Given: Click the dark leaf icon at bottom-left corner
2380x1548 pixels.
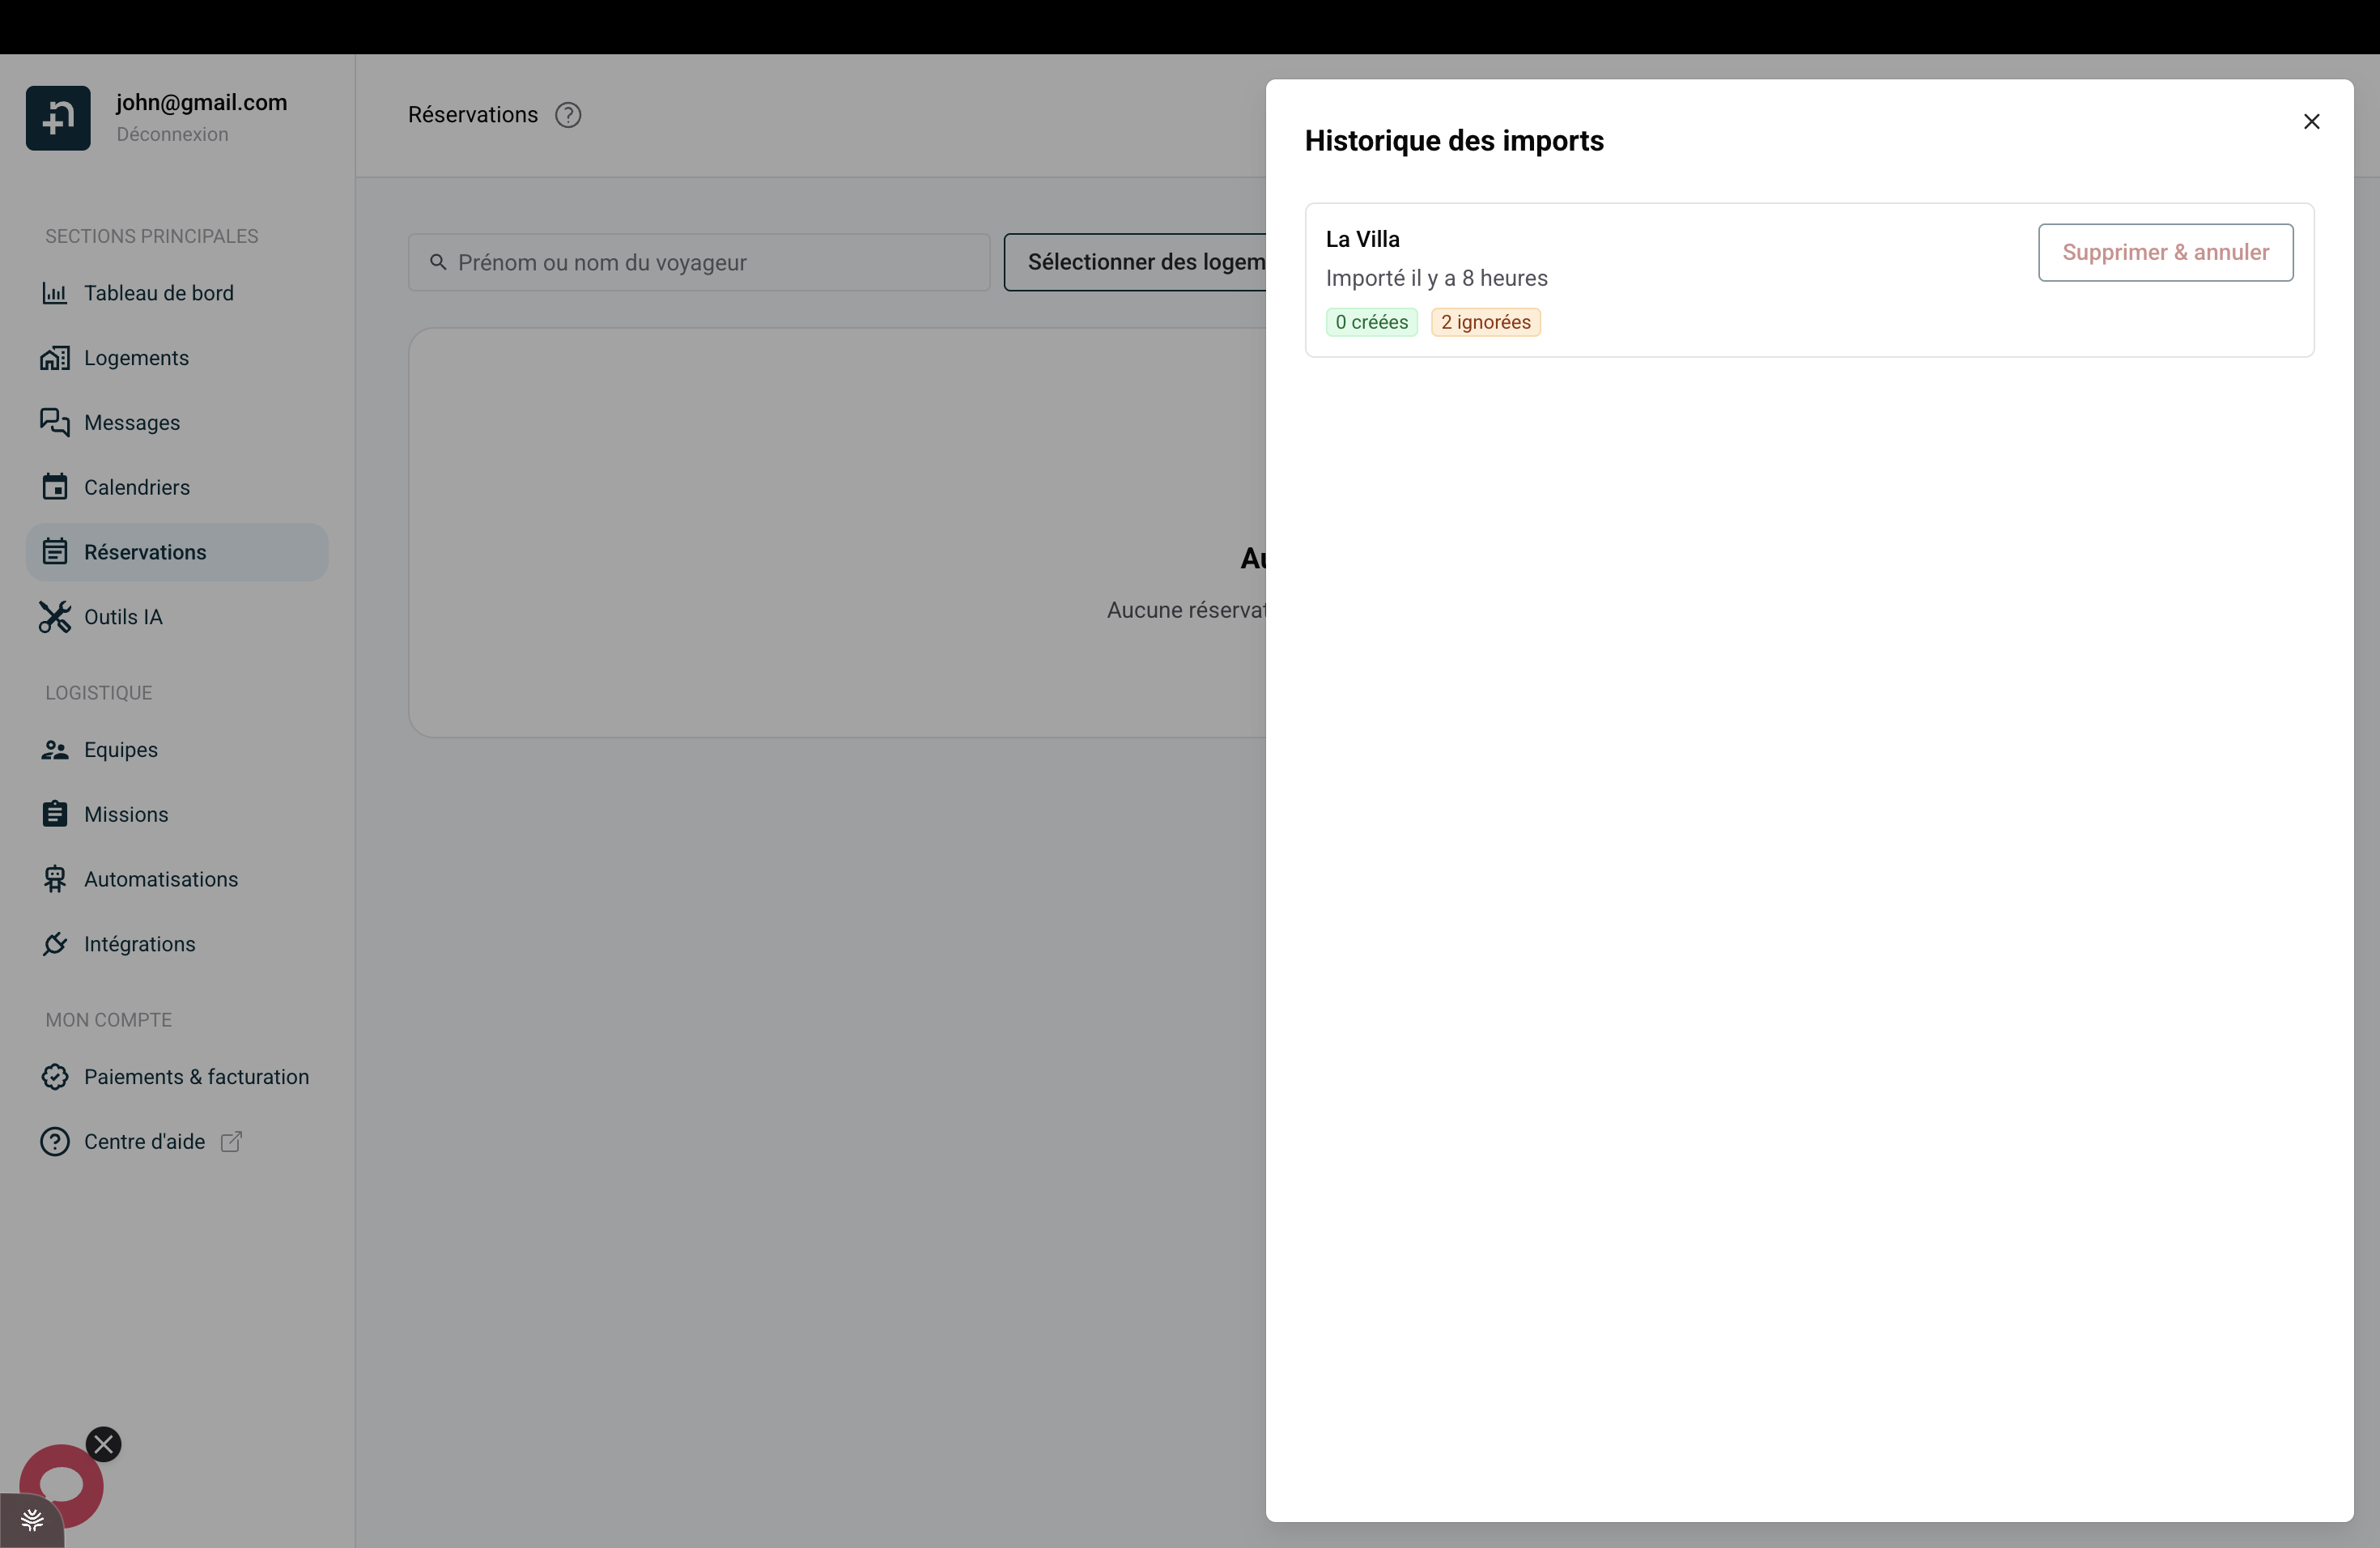Looking at the screenshot, I should click(x=32, y=1521).
